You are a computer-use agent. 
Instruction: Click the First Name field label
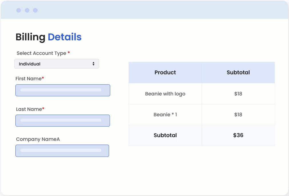click(x=29, y=79)
